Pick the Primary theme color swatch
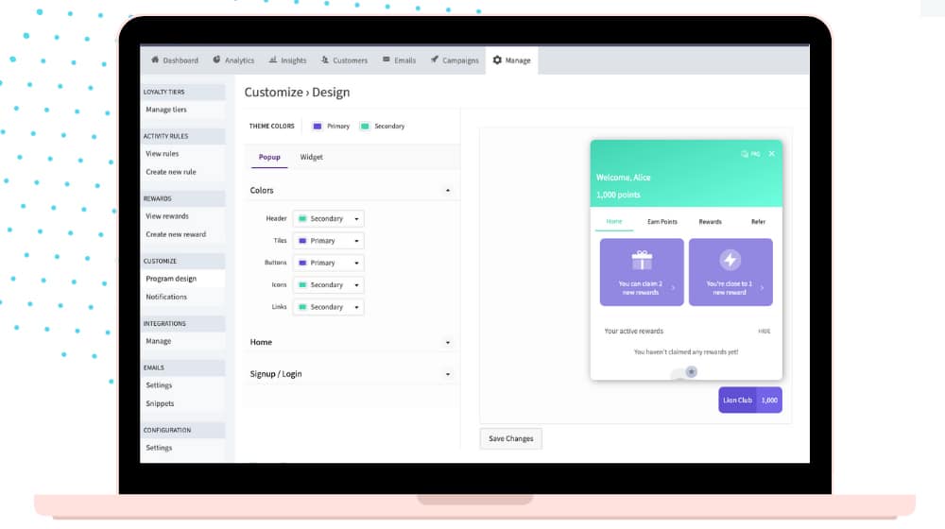945x529 pixels. point(318,126)
